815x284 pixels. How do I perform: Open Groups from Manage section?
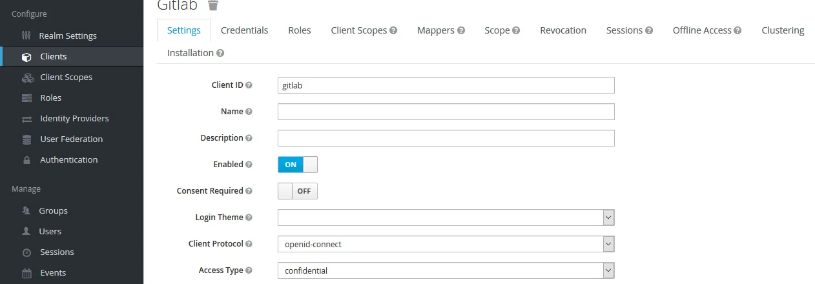[53, 211]
